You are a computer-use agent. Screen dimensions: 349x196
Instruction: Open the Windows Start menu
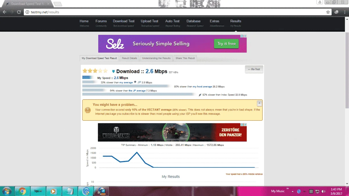pos(6,191)
